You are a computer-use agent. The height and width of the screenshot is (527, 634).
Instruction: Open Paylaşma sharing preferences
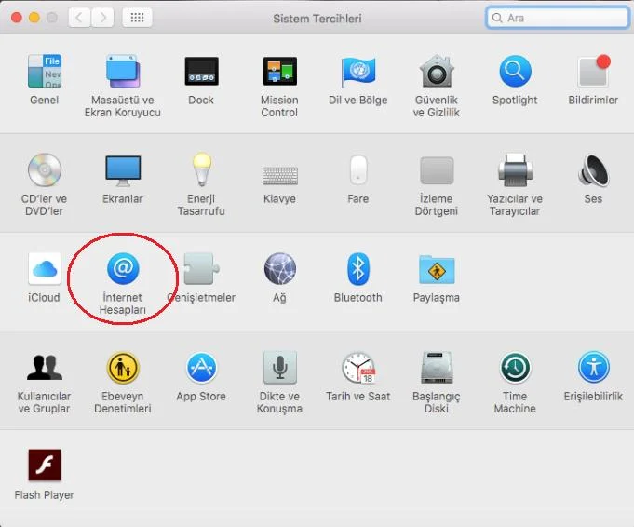tap(437, 269)
